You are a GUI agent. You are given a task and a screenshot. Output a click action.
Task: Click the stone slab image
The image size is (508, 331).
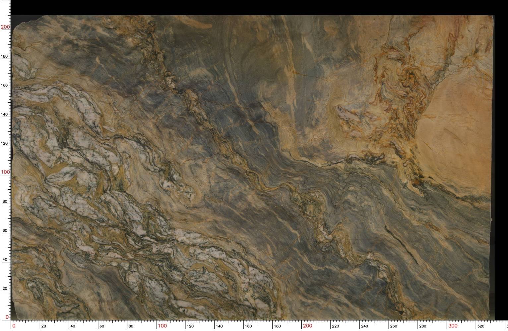[253, 167]
